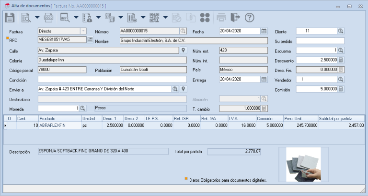Click the Comisión field showing 5.000000
The image size is (368, 196).
click(317, 89)
